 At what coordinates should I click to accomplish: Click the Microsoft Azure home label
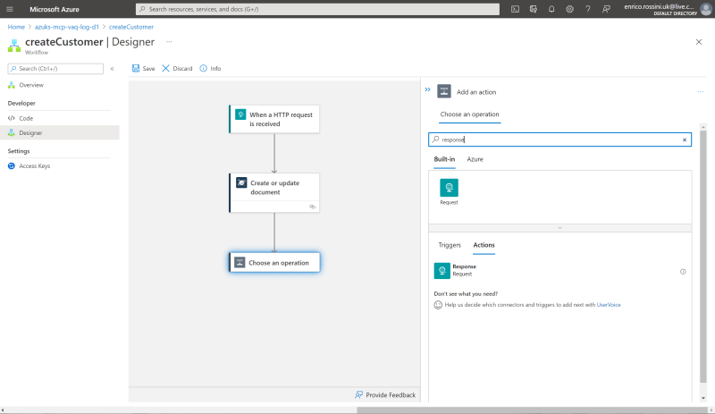click(x=55, y=9)
